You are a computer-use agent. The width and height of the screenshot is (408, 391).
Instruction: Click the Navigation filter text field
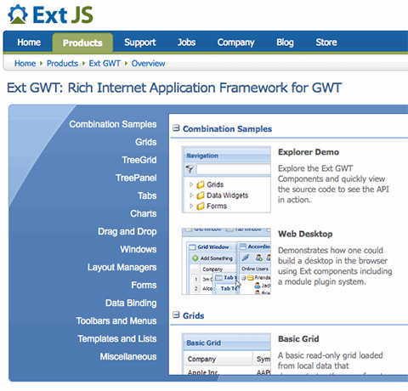[x=234, y=169]
